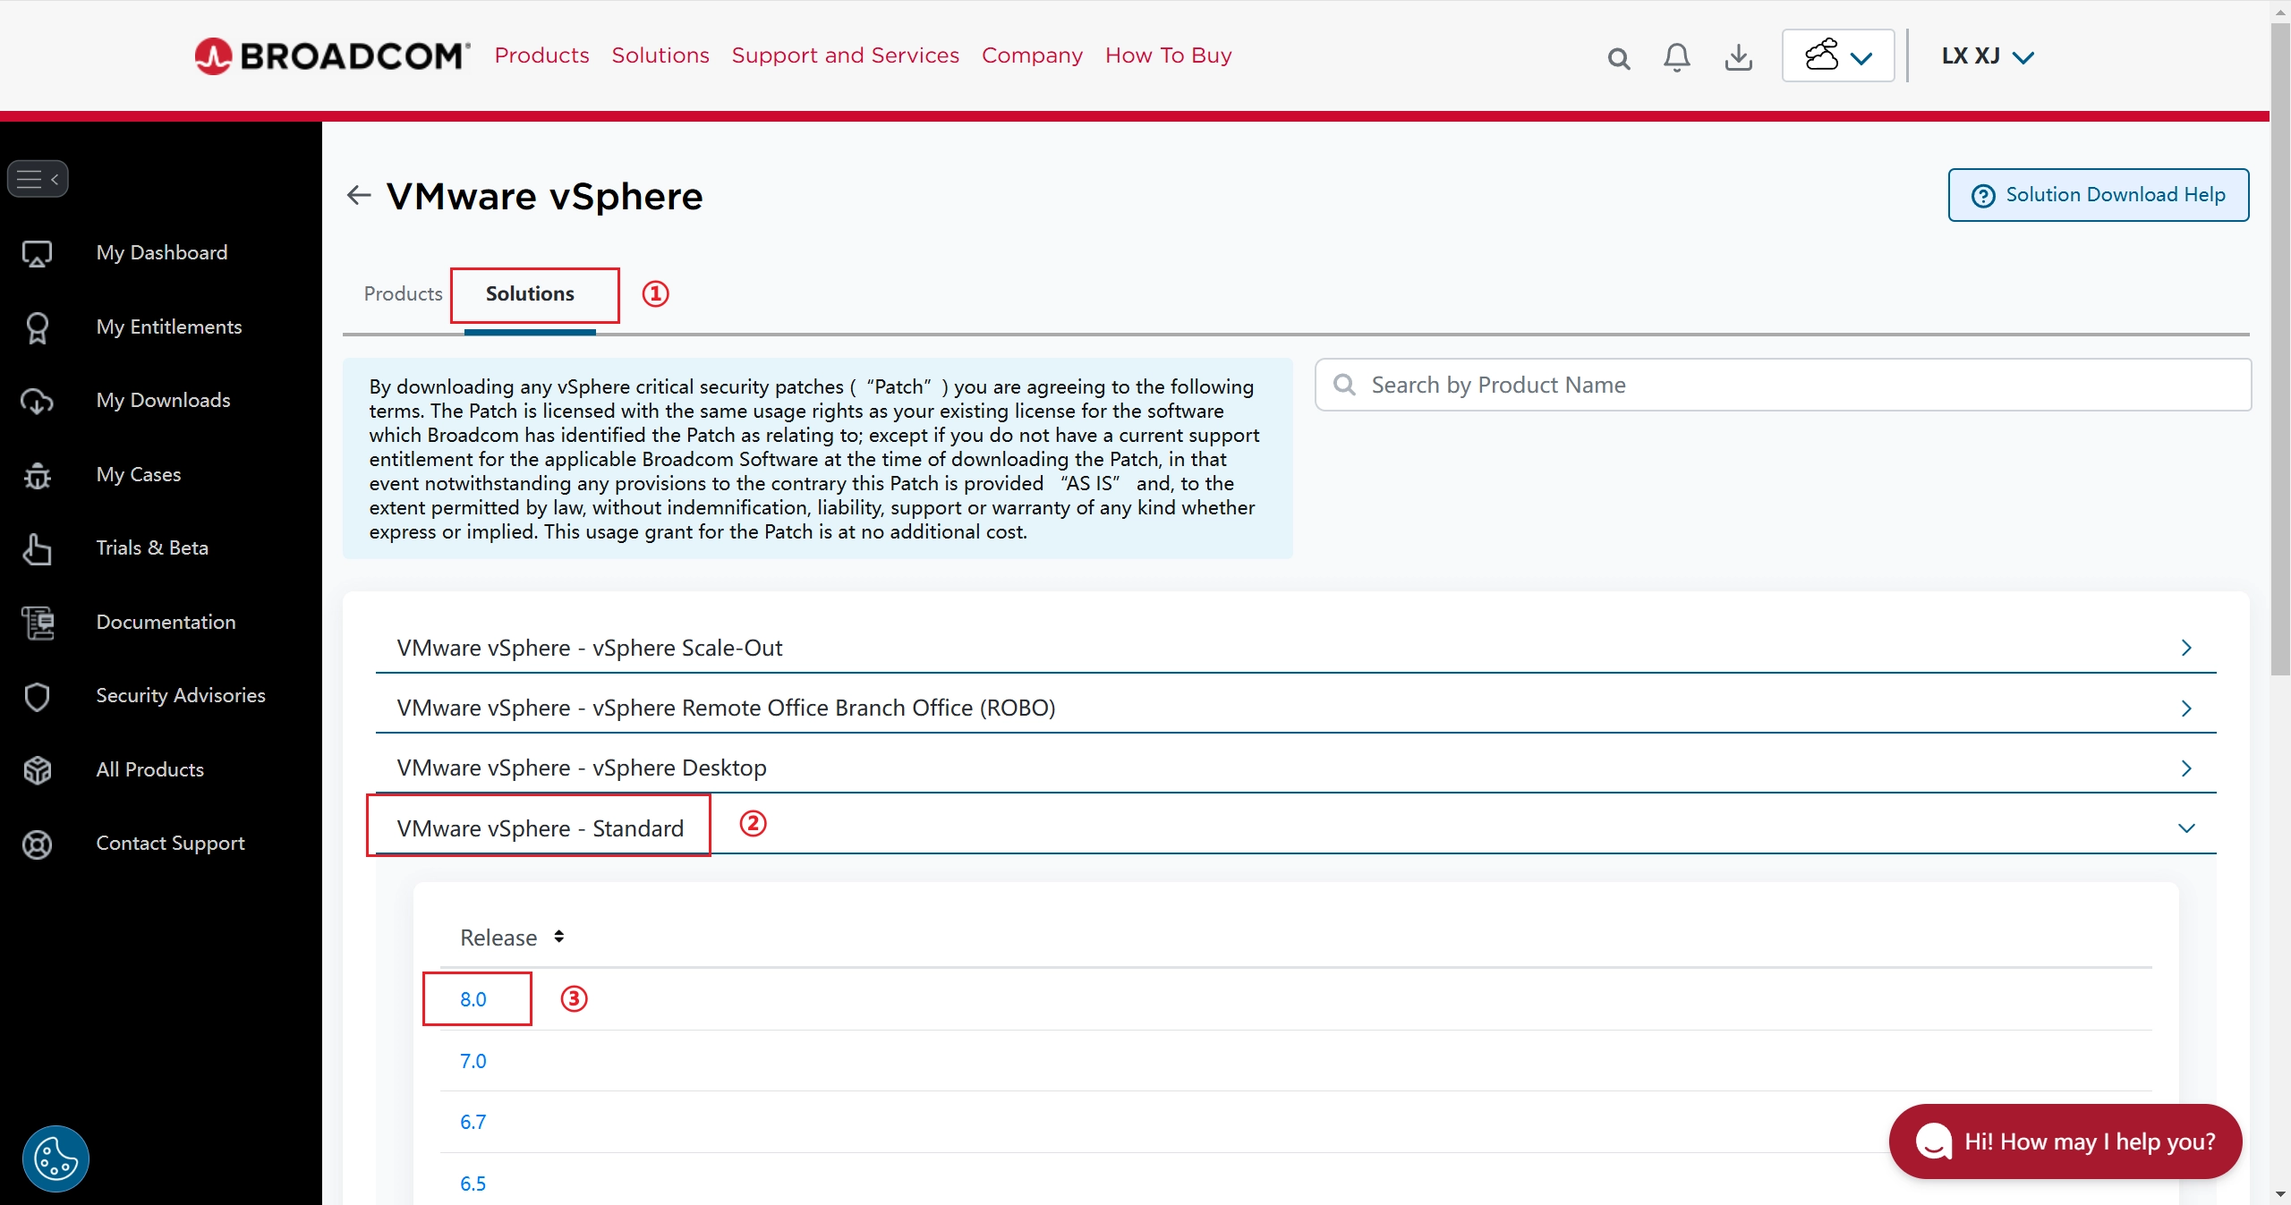Collapse the sidebar with hamburger toggle
The height and width of the screenshot is (1205, 2291).
coord(38,179)
